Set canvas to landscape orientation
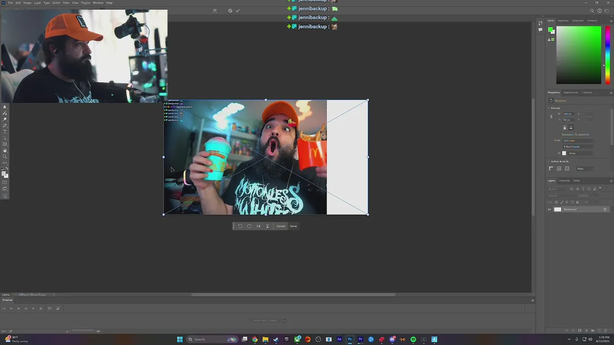The image size is (614, 345). click(571, 127)
